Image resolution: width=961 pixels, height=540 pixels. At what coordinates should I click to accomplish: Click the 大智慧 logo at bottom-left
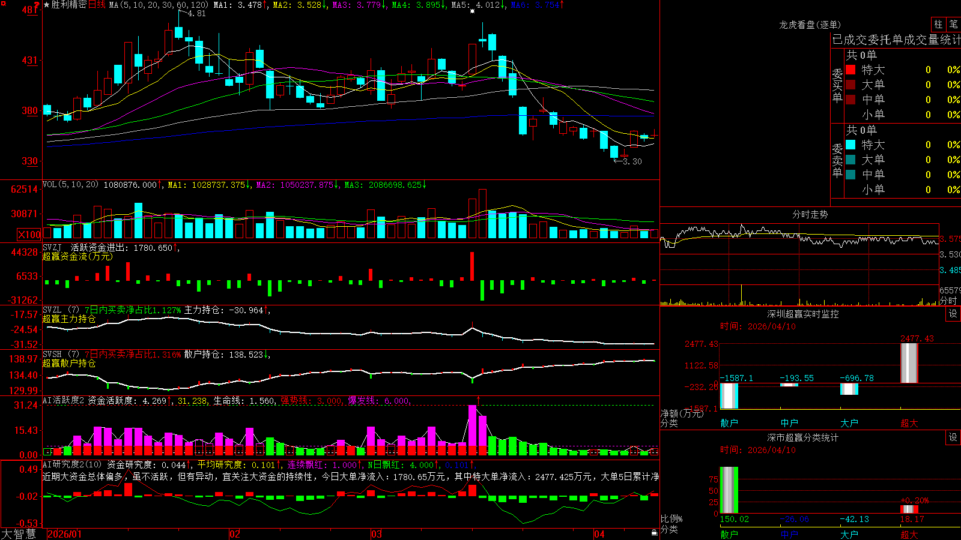(x=19, y=534)
